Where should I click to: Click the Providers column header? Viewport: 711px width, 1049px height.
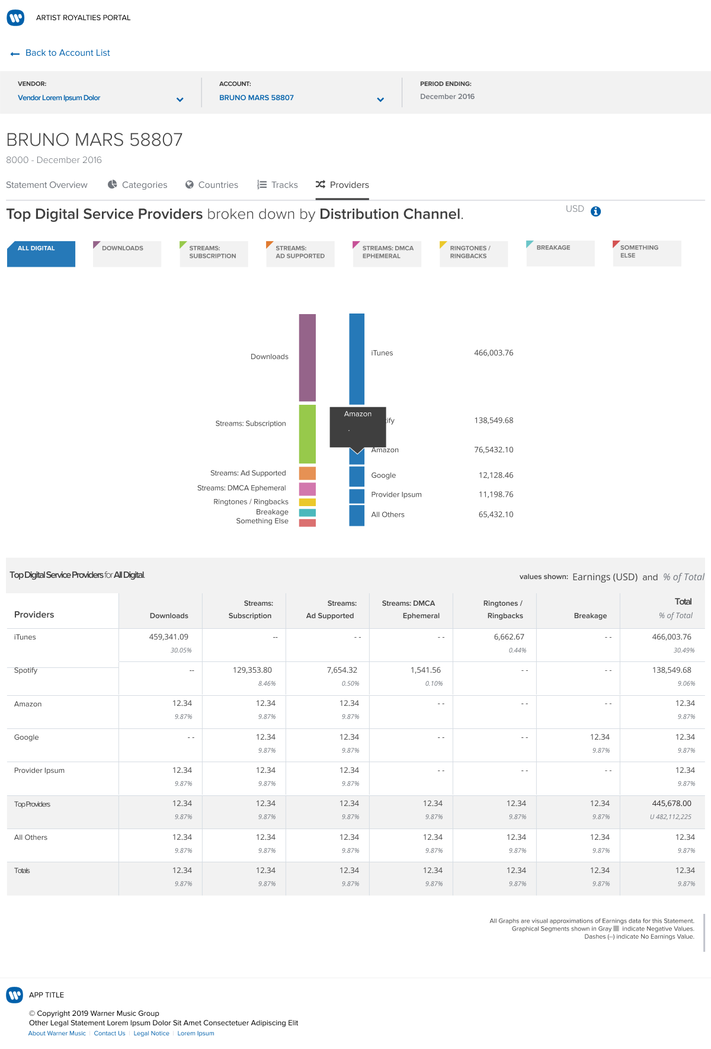(x=34, y=615)
